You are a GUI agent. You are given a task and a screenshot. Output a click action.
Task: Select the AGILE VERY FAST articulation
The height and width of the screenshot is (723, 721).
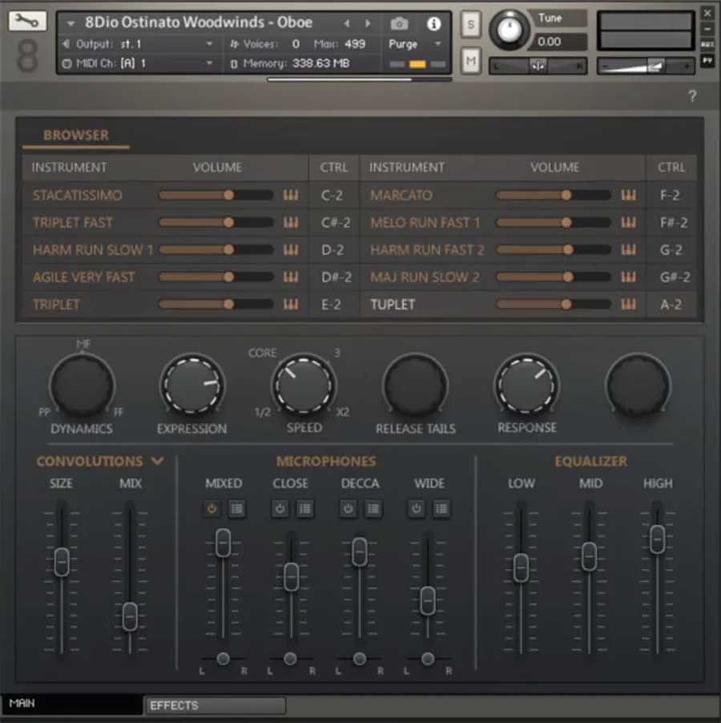coord(84,277)
